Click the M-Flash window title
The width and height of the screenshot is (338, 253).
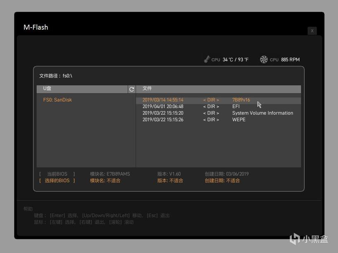[x=36, y=28]
